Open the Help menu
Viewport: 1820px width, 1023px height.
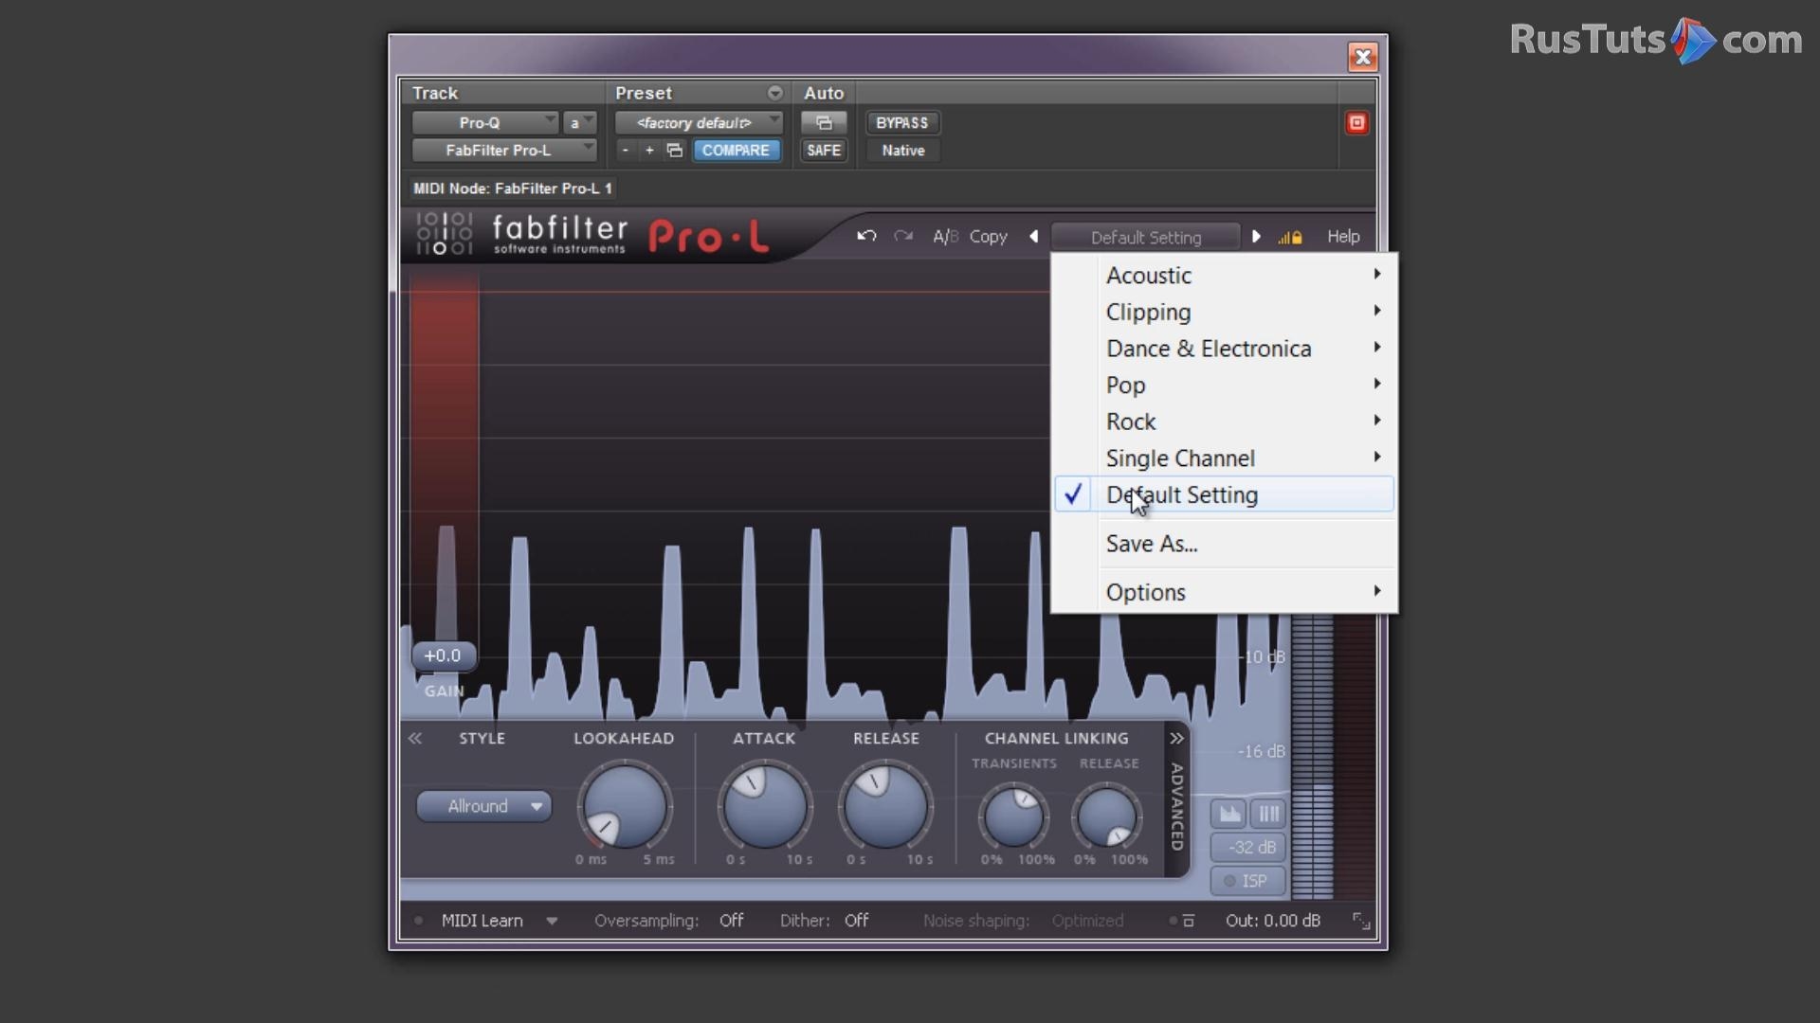click(x=1343, y=237)
